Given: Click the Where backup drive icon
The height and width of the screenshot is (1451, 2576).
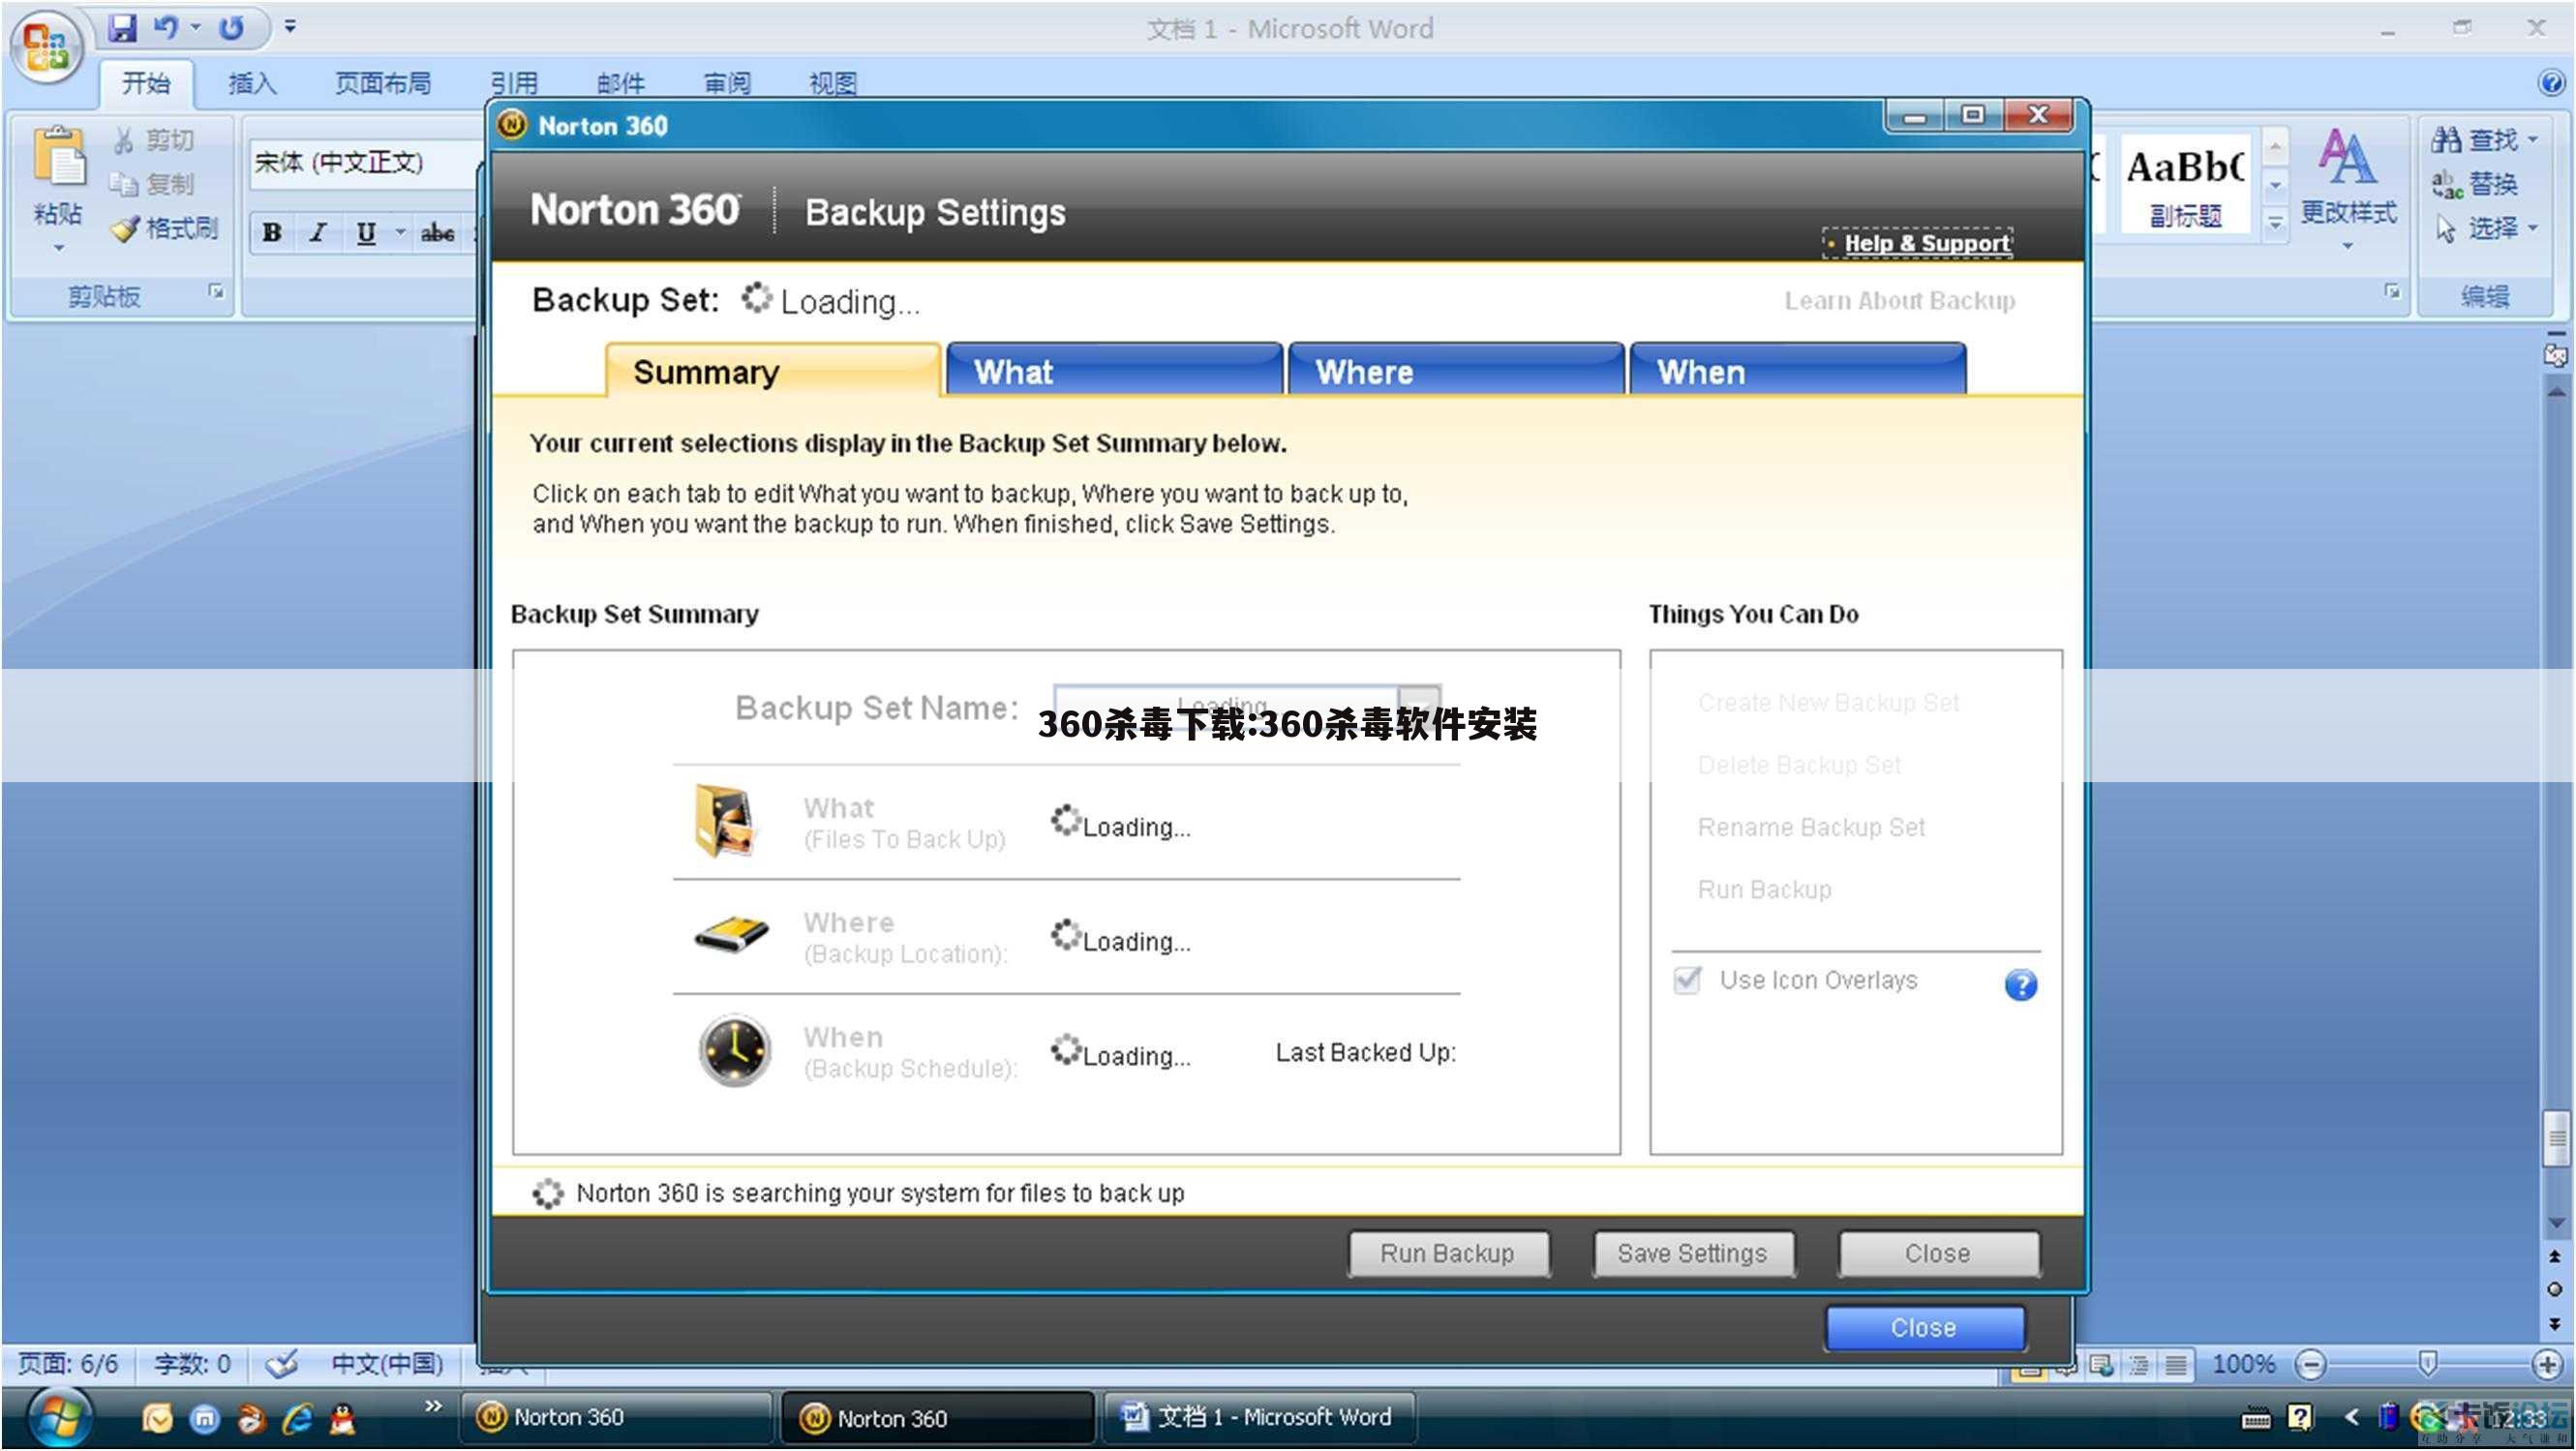Looking at the screenshot, I should pyautogui.click(x=732, y=936).
